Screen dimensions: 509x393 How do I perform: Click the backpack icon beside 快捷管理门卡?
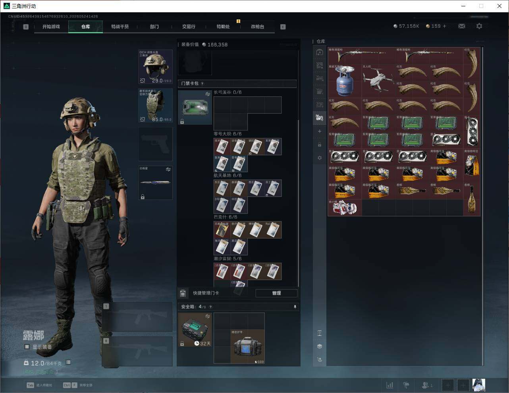click(183, 293)
